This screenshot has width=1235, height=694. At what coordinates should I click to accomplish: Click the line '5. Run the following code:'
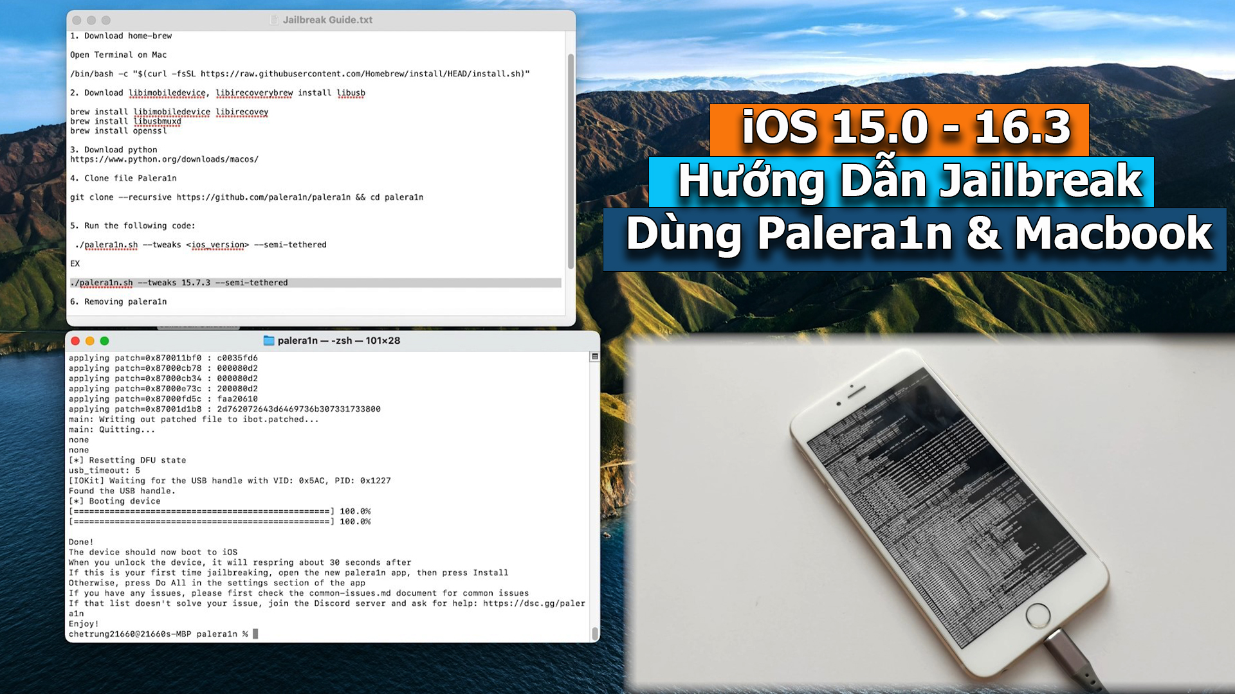[x=133, y=226]
